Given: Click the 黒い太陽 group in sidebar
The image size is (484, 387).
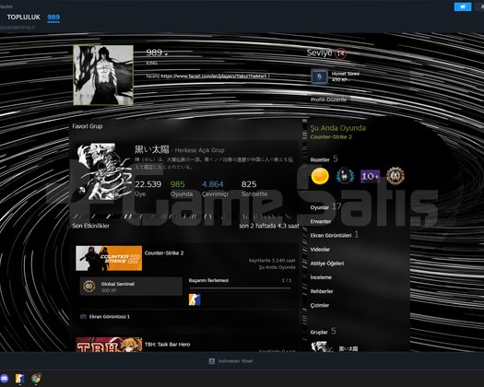Looking at the screenshot, I should pos(348,348).
